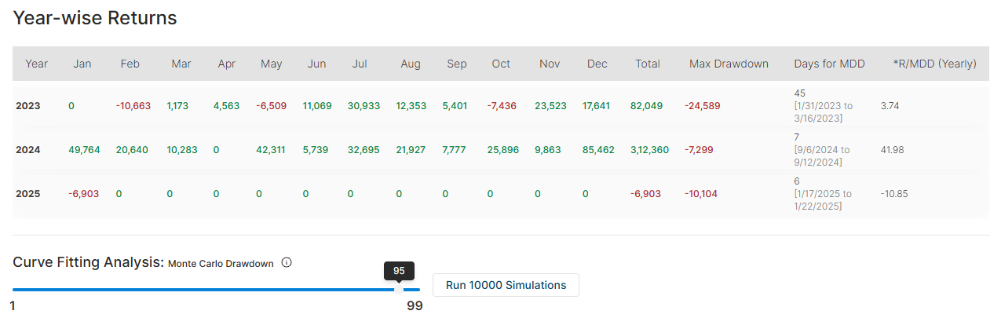
Task: Select the 2023 year row label
Action: [28, 105]
